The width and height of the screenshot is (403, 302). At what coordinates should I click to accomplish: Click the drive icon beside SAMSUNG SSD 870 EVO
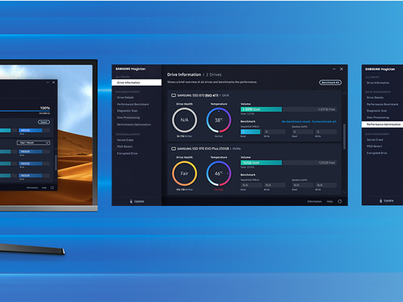tap(173, 95)
